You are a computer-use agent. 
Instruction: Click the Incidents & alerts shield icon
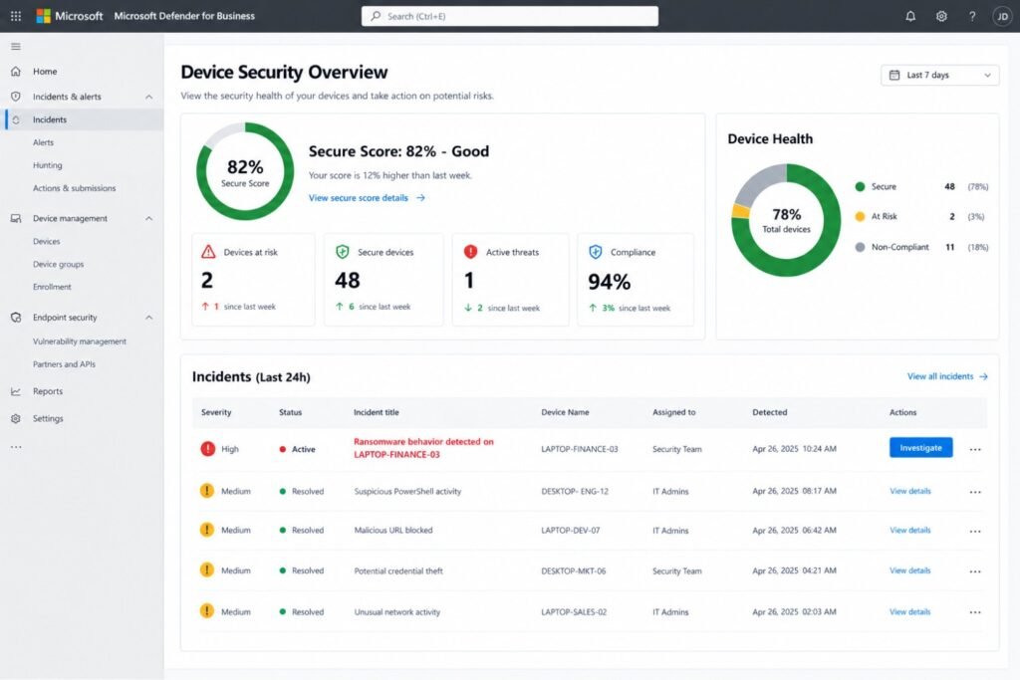(x=16, y=97)
